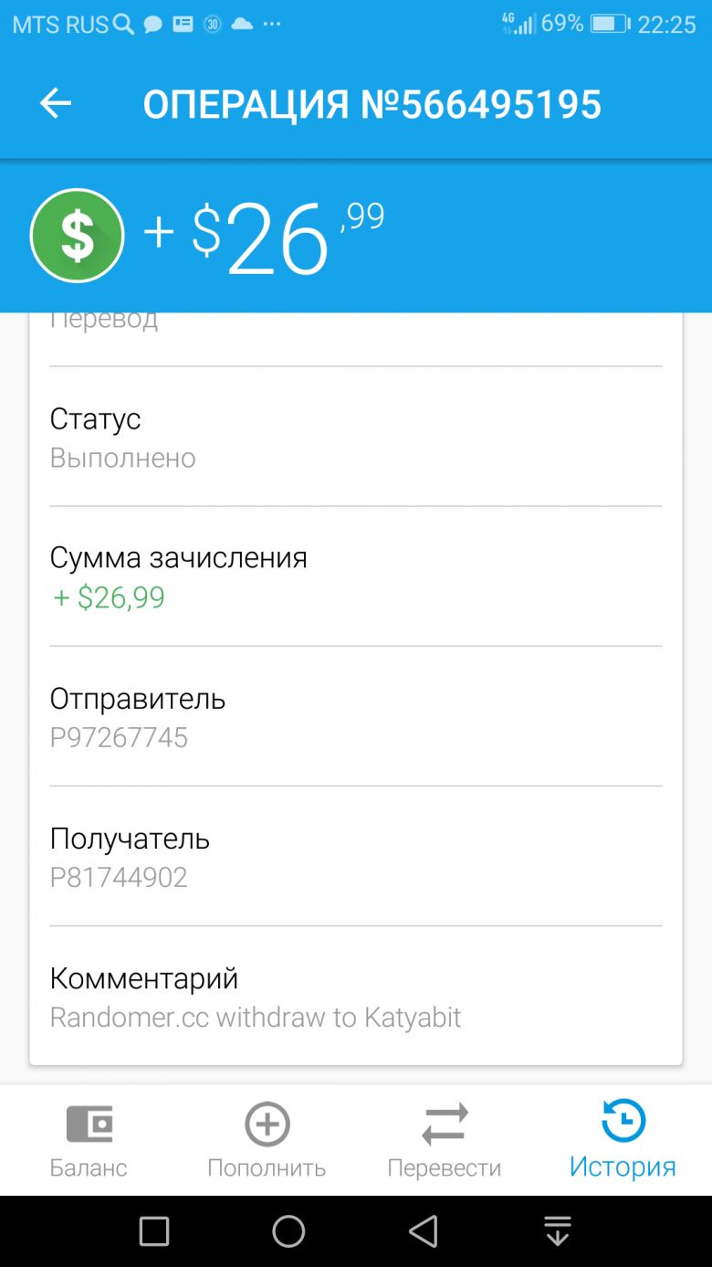This screenshot has width=712, height=1267.
Task: Select the recipient account P81744902
Action: click(119, 877)
